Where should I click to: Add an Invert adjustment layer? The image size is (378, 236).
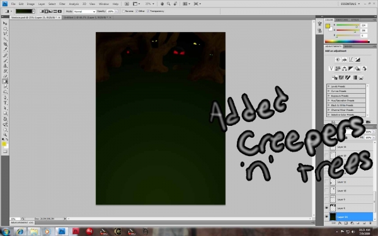tap(335, 77)
